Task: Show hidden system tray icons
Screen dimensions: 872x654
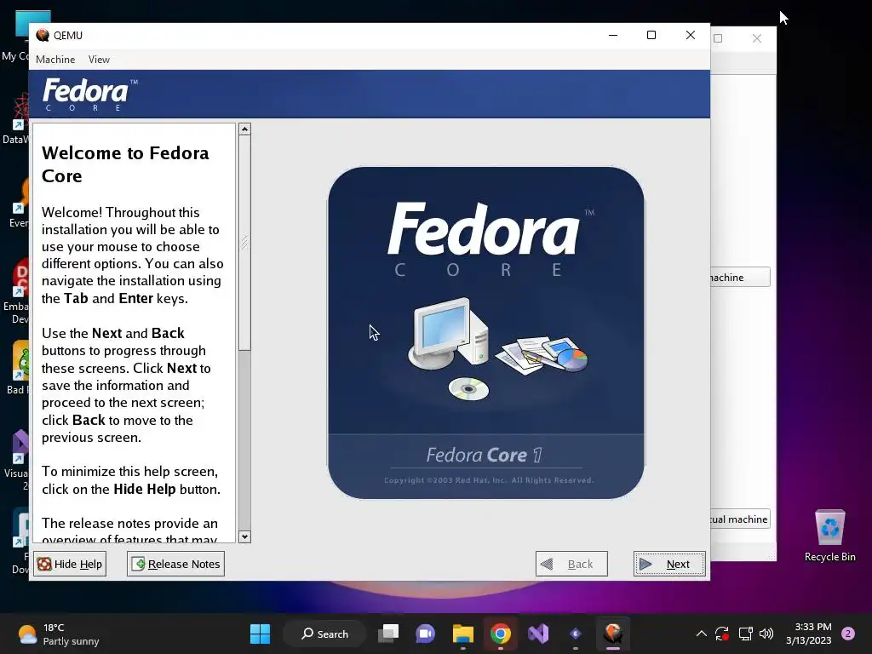Action: pyautogui.click(x=702, y=634)
